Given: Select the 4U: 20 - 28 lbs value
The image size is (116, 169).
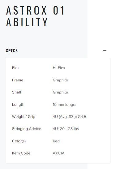Looking at the screenshot, I should pos(66,129).
